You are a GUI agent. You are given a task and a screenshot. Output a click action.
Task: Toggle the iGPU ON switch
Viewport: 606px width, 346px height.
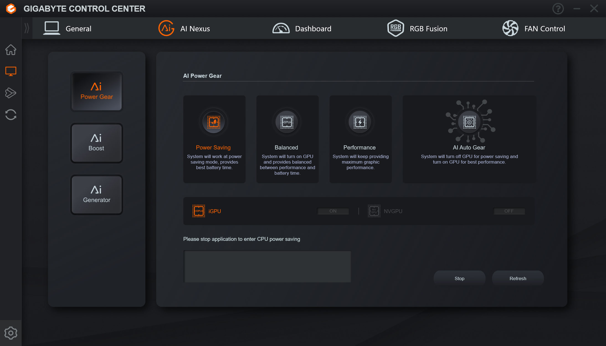[333, 211]
